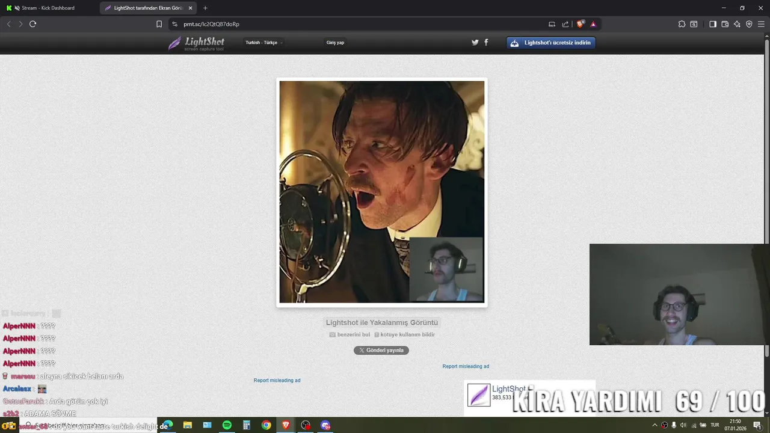Bookmark this page via the address bar icon

pos(159,24)
